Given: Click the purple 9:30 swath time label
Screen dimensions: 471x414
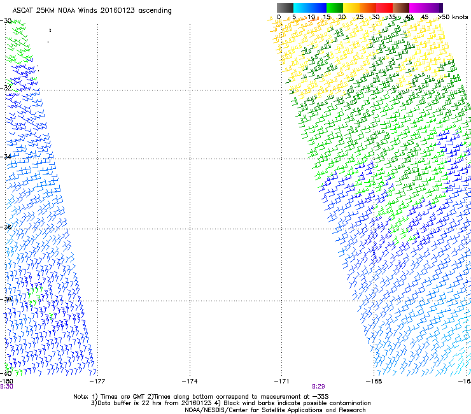Looking at the screenshot, I should point(6,387).
